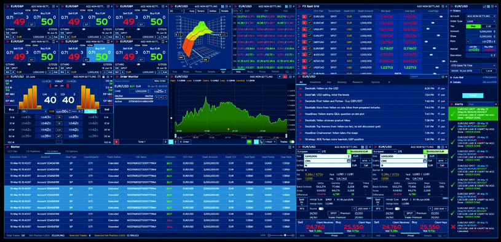Click green icon left of chart style buttons

249,142
